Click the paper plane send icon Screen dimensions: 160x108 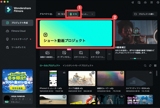point(133,2)
